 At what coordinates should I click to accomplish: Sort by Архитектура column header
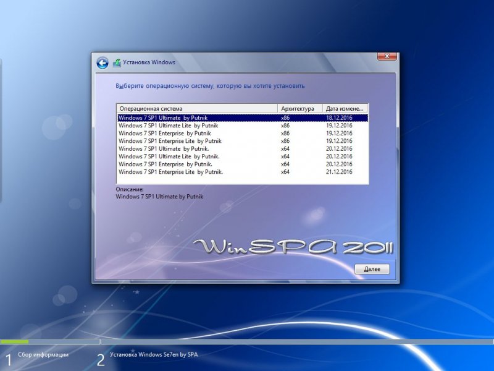(300, 109)
